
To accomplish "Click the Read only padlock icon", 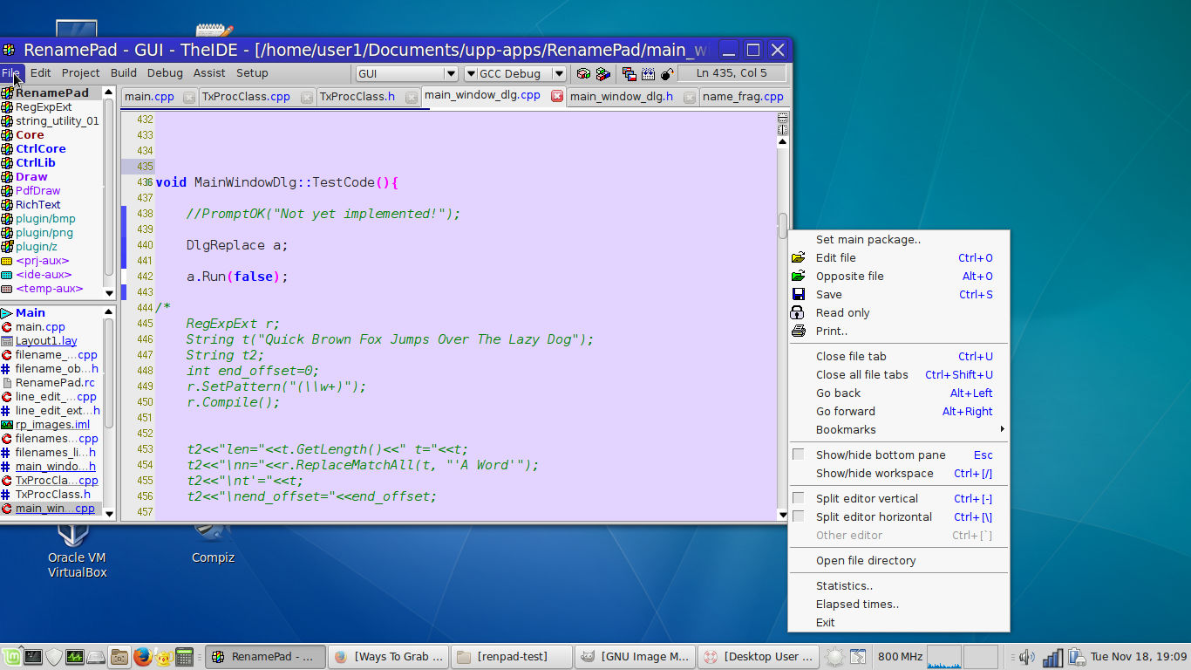I will 798,313.
